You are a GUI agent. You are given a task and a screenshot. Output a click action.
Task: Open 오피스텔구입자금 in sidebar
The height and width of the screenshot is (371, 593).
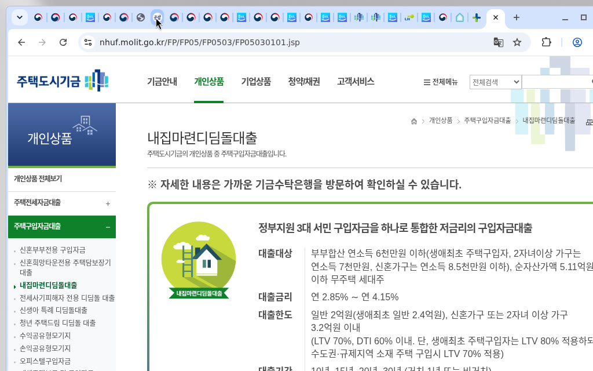(x=45, y=361)
